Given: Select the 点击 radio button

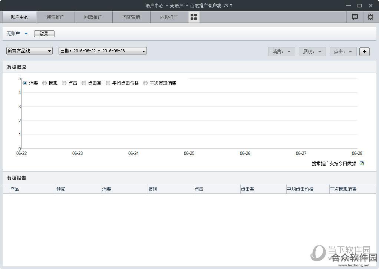Looking at the screenshot, I should [64, 83].
